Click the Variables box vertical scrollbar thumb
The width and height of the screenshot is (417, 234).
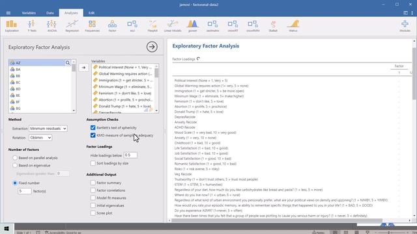point(156,73)
